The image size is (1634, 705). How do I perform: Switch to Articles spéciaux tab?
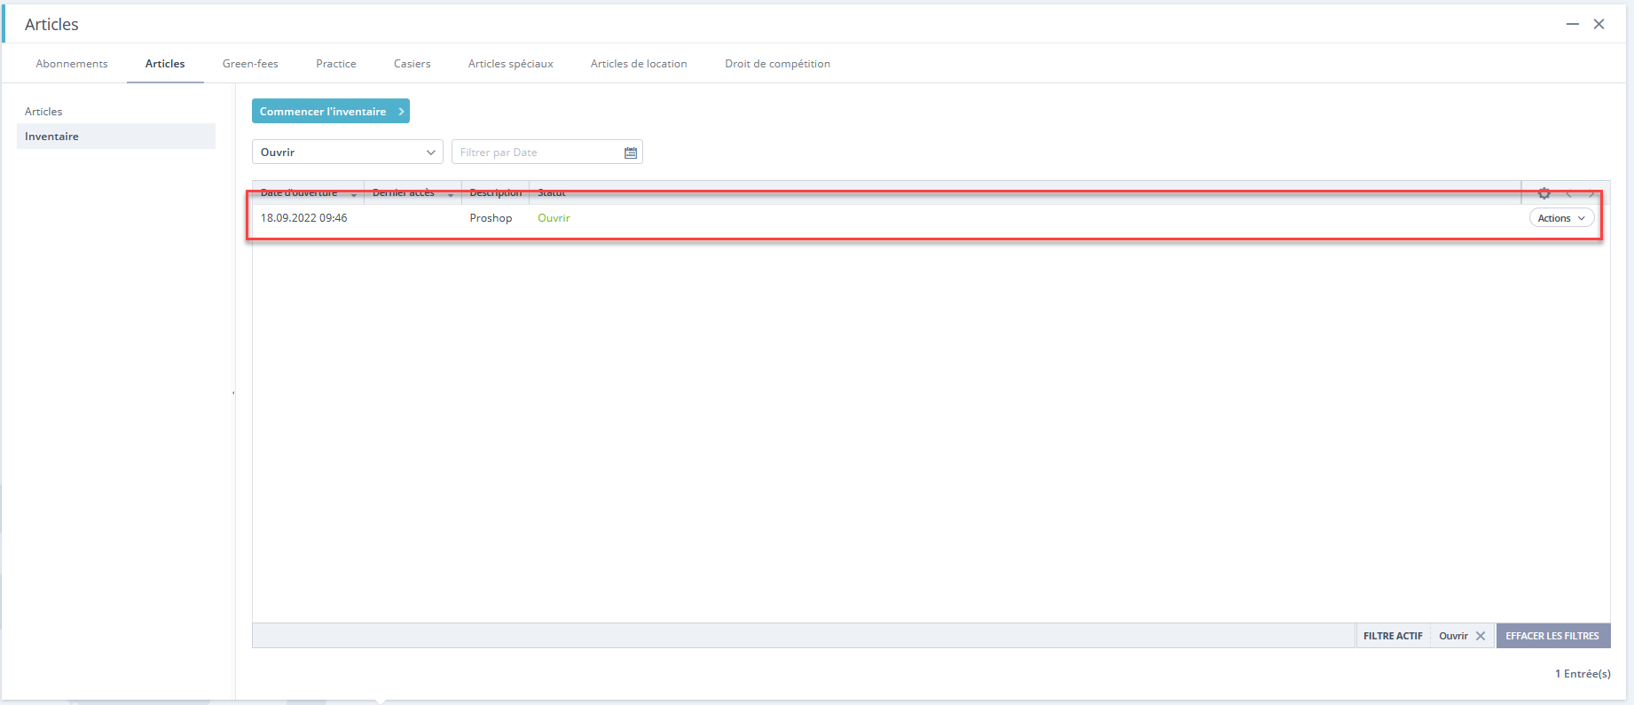pos(511,64)
